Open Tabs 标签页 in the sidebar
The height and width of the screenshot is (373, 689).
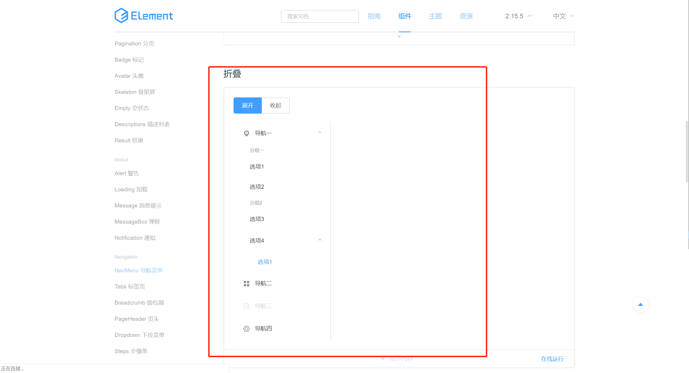click(x=130, y=287)
